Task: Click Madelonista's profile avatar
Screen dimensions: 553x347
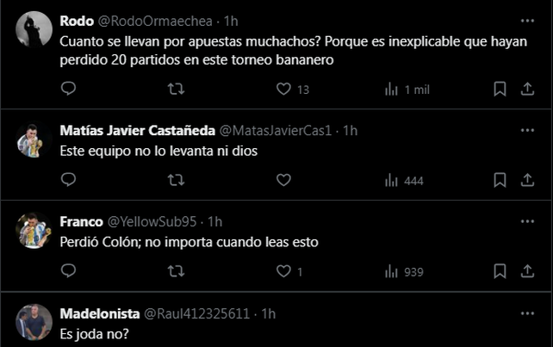Action: (34, 322)
